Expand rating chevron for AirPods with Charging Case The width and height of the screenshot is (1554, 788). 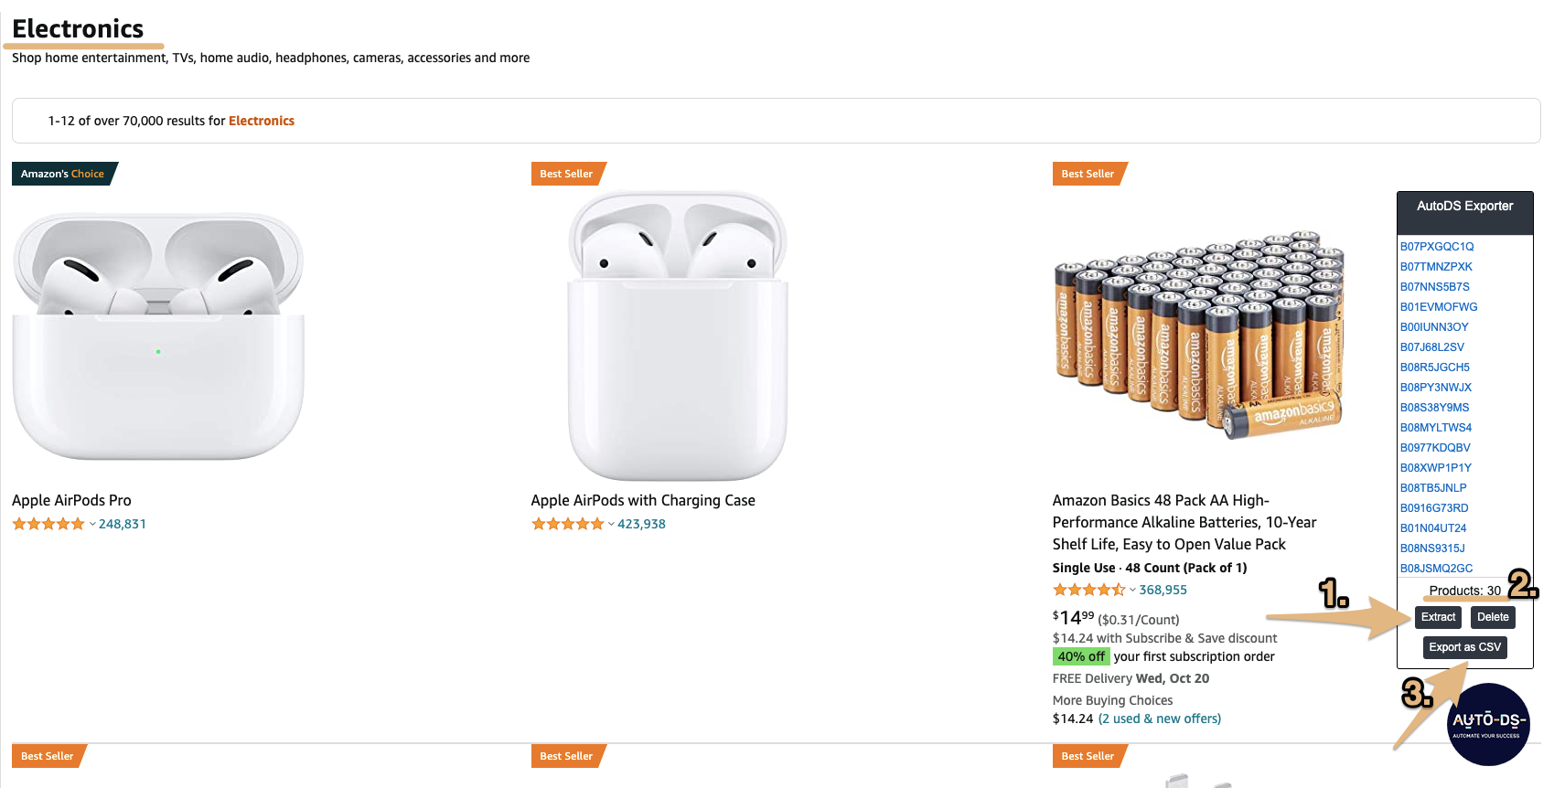[x=611, y=525]
